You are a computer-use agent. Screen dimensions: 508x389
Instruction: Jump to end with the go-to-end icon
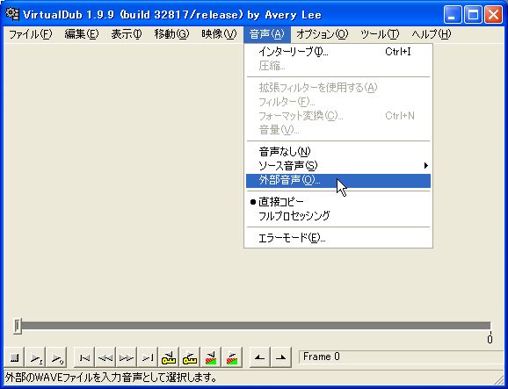point(148,357)
